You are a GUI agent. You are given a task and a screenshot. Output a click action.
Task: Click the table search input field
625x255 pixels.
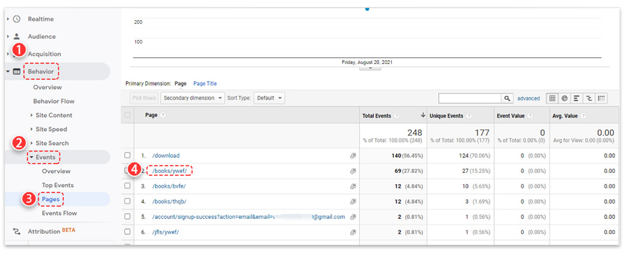pyautogui.click(x=469, y=98)
